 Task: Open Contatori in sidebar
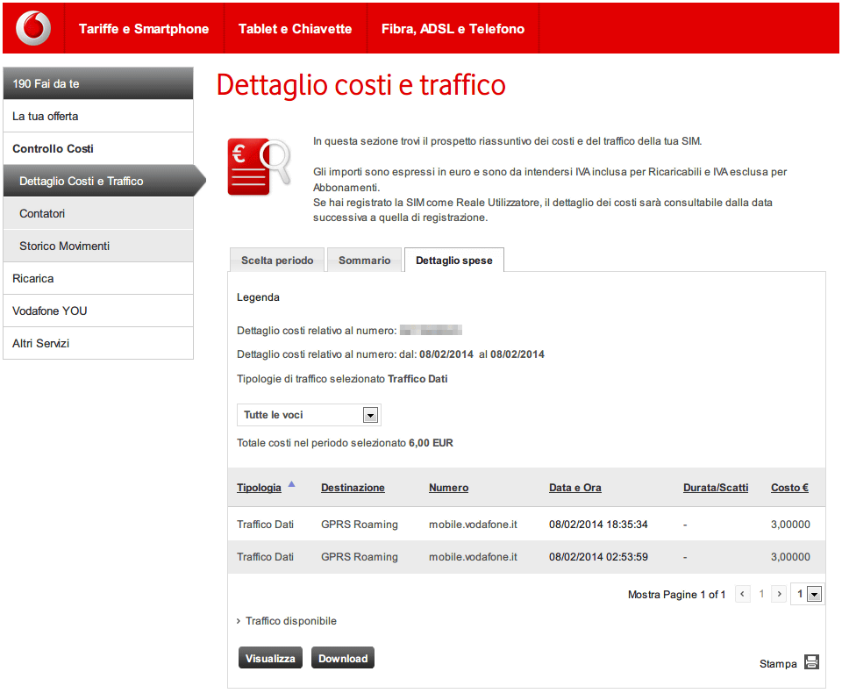tap(98, 213)
